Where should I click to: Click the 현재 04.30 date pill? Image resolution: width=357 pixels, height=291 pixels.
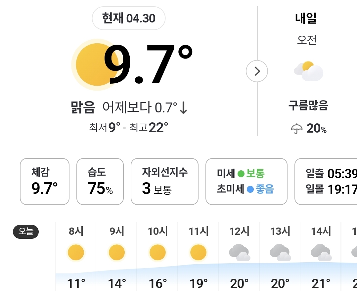[x=129, y=18]
